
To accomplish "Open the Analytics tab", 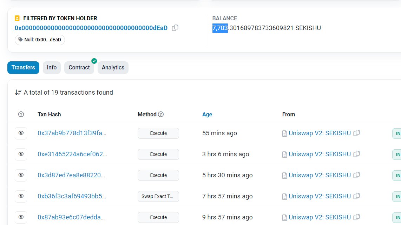I will (x=113, y=67).
